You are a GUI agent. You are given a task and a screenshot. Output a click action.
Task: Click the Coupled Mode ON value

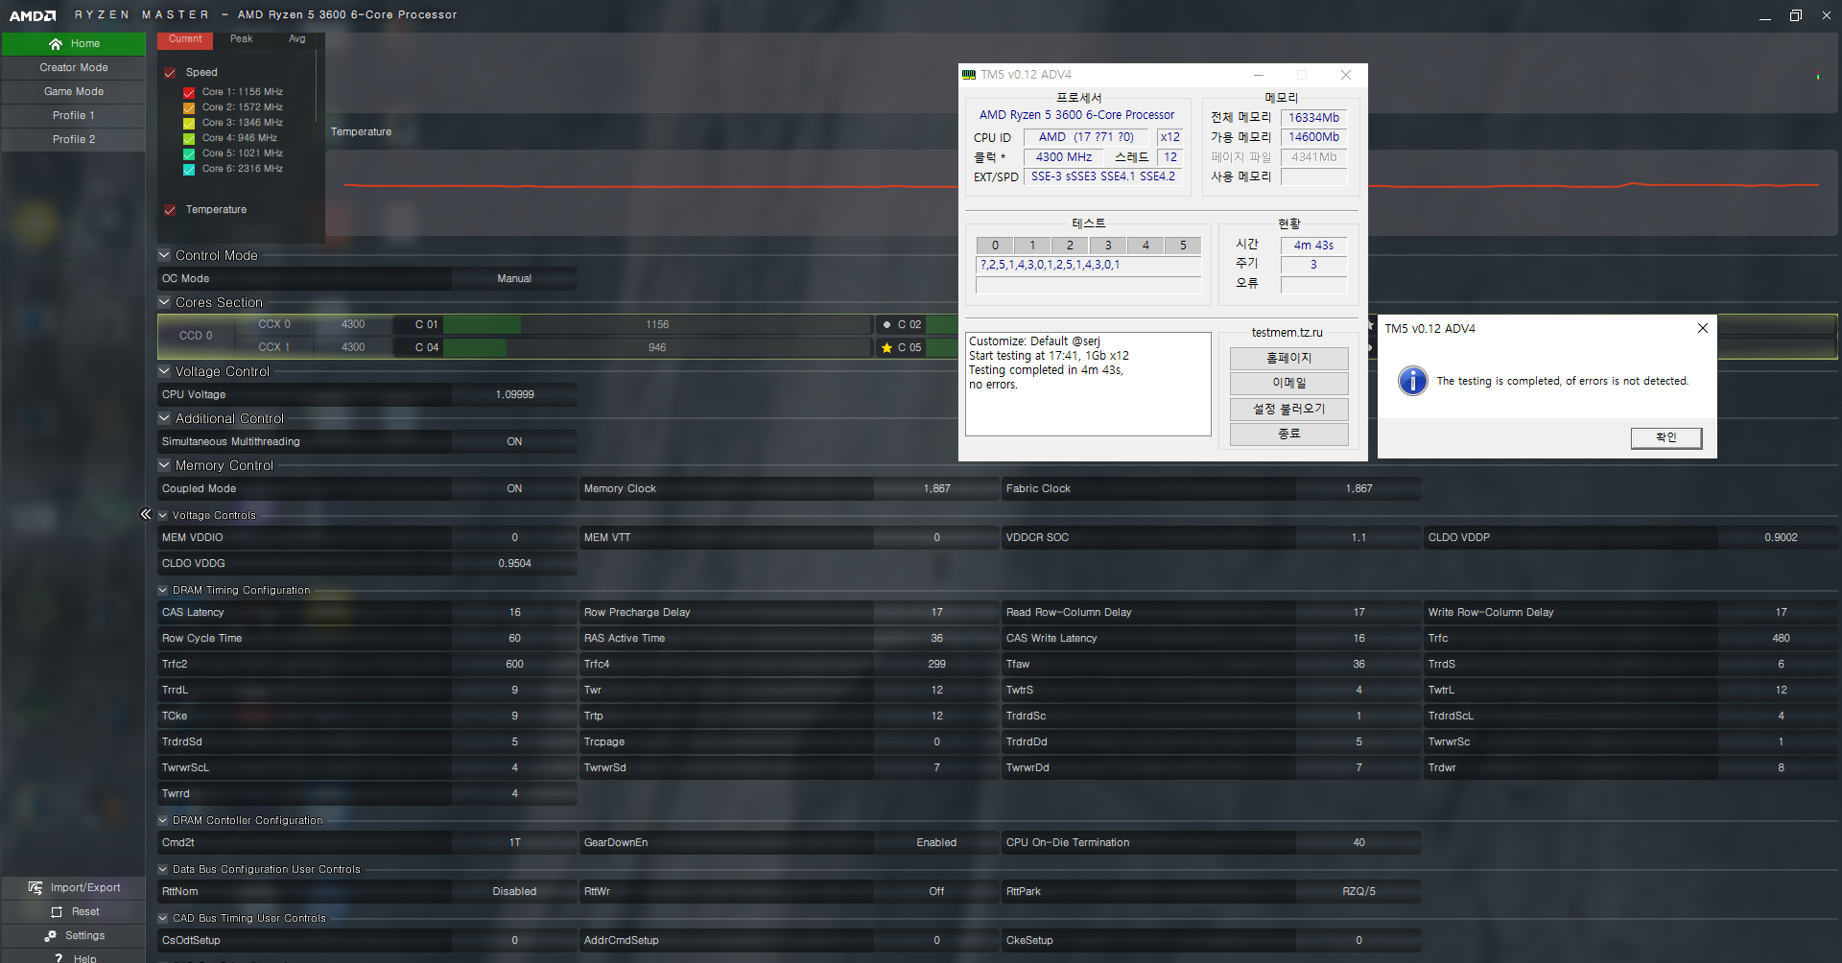pyautogui.click(x=514, y=489)
